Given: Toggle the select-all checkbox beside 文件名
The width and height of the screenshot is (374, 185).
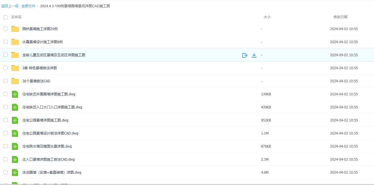Looking at the screenshot, I should click(6, 17).
